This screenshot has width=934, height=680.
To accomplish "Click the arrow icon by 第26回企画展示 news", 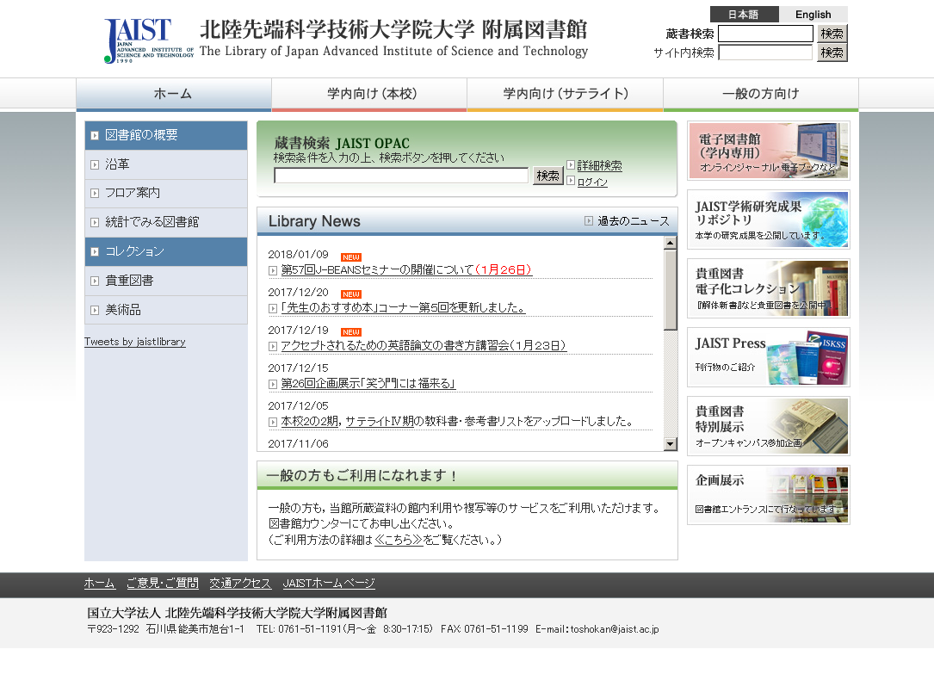I will pyautogui.click(x=273, y=385).
